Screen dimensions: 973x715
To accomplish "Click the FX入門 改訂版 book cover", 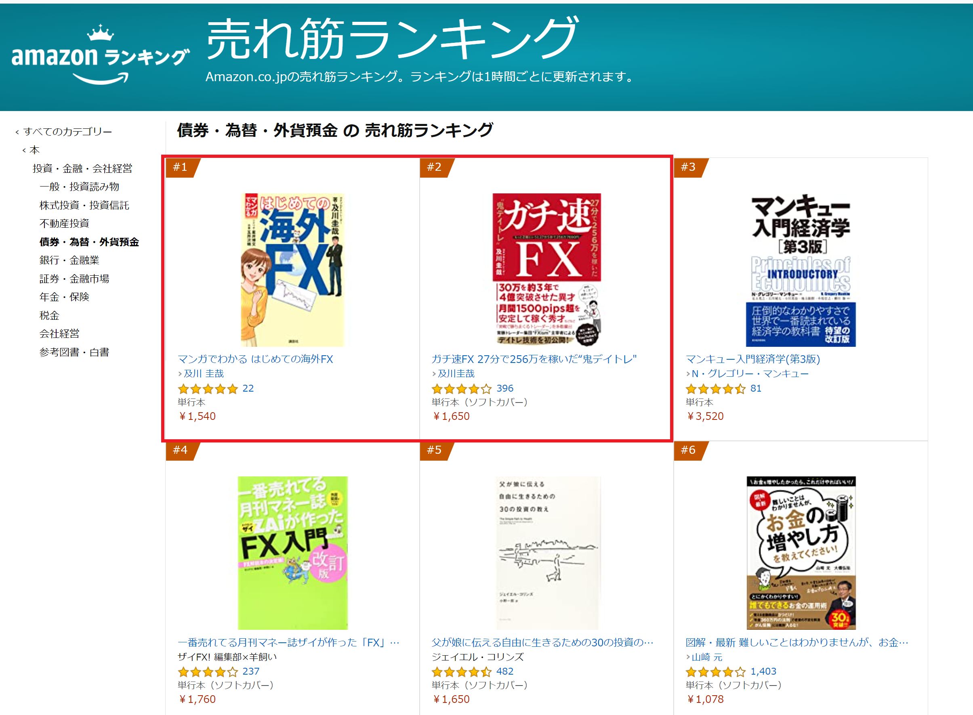I will click(293, 553).
